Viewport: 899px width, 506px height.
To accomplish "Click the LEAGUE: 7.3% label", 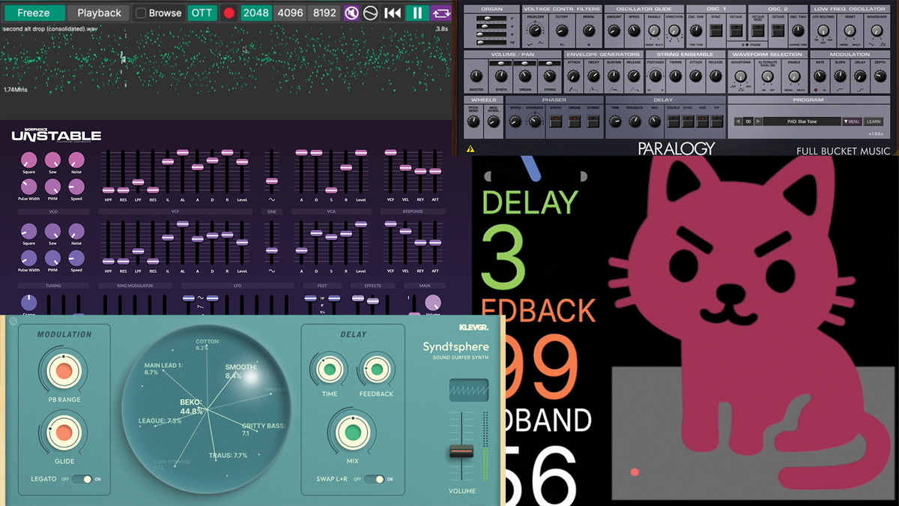I will (x=160, y=421).
